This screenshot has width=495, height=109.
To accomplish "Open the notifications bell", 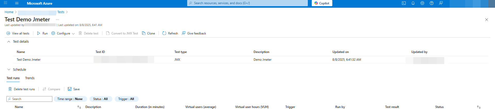I will [x=413, y=3].
